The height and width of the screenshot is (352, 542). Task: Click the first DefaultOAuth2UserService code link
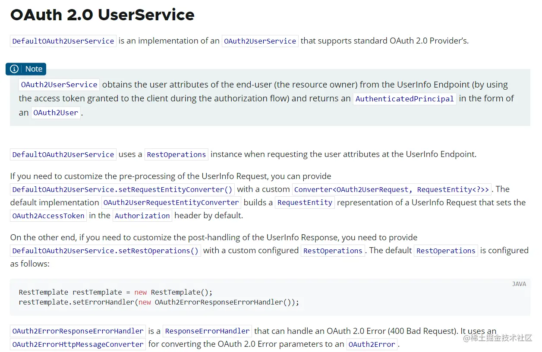pyautogui.click(x=63, y=41)
